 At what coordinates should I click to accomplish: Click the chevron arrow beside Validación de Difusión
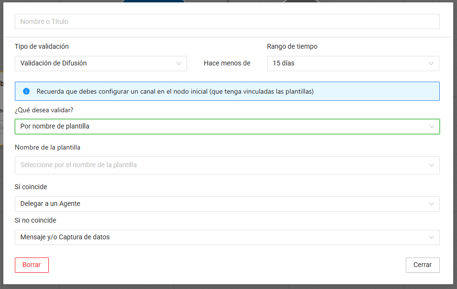click(x=179, y=63)
